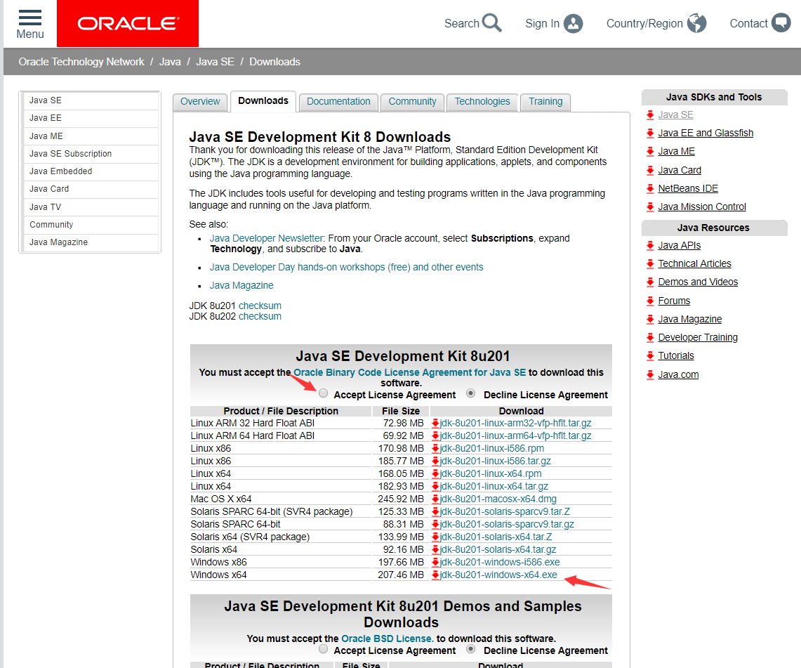
Task: Download jdk-8u201-linux-x64.rpm file link
Action: (491, 474)
